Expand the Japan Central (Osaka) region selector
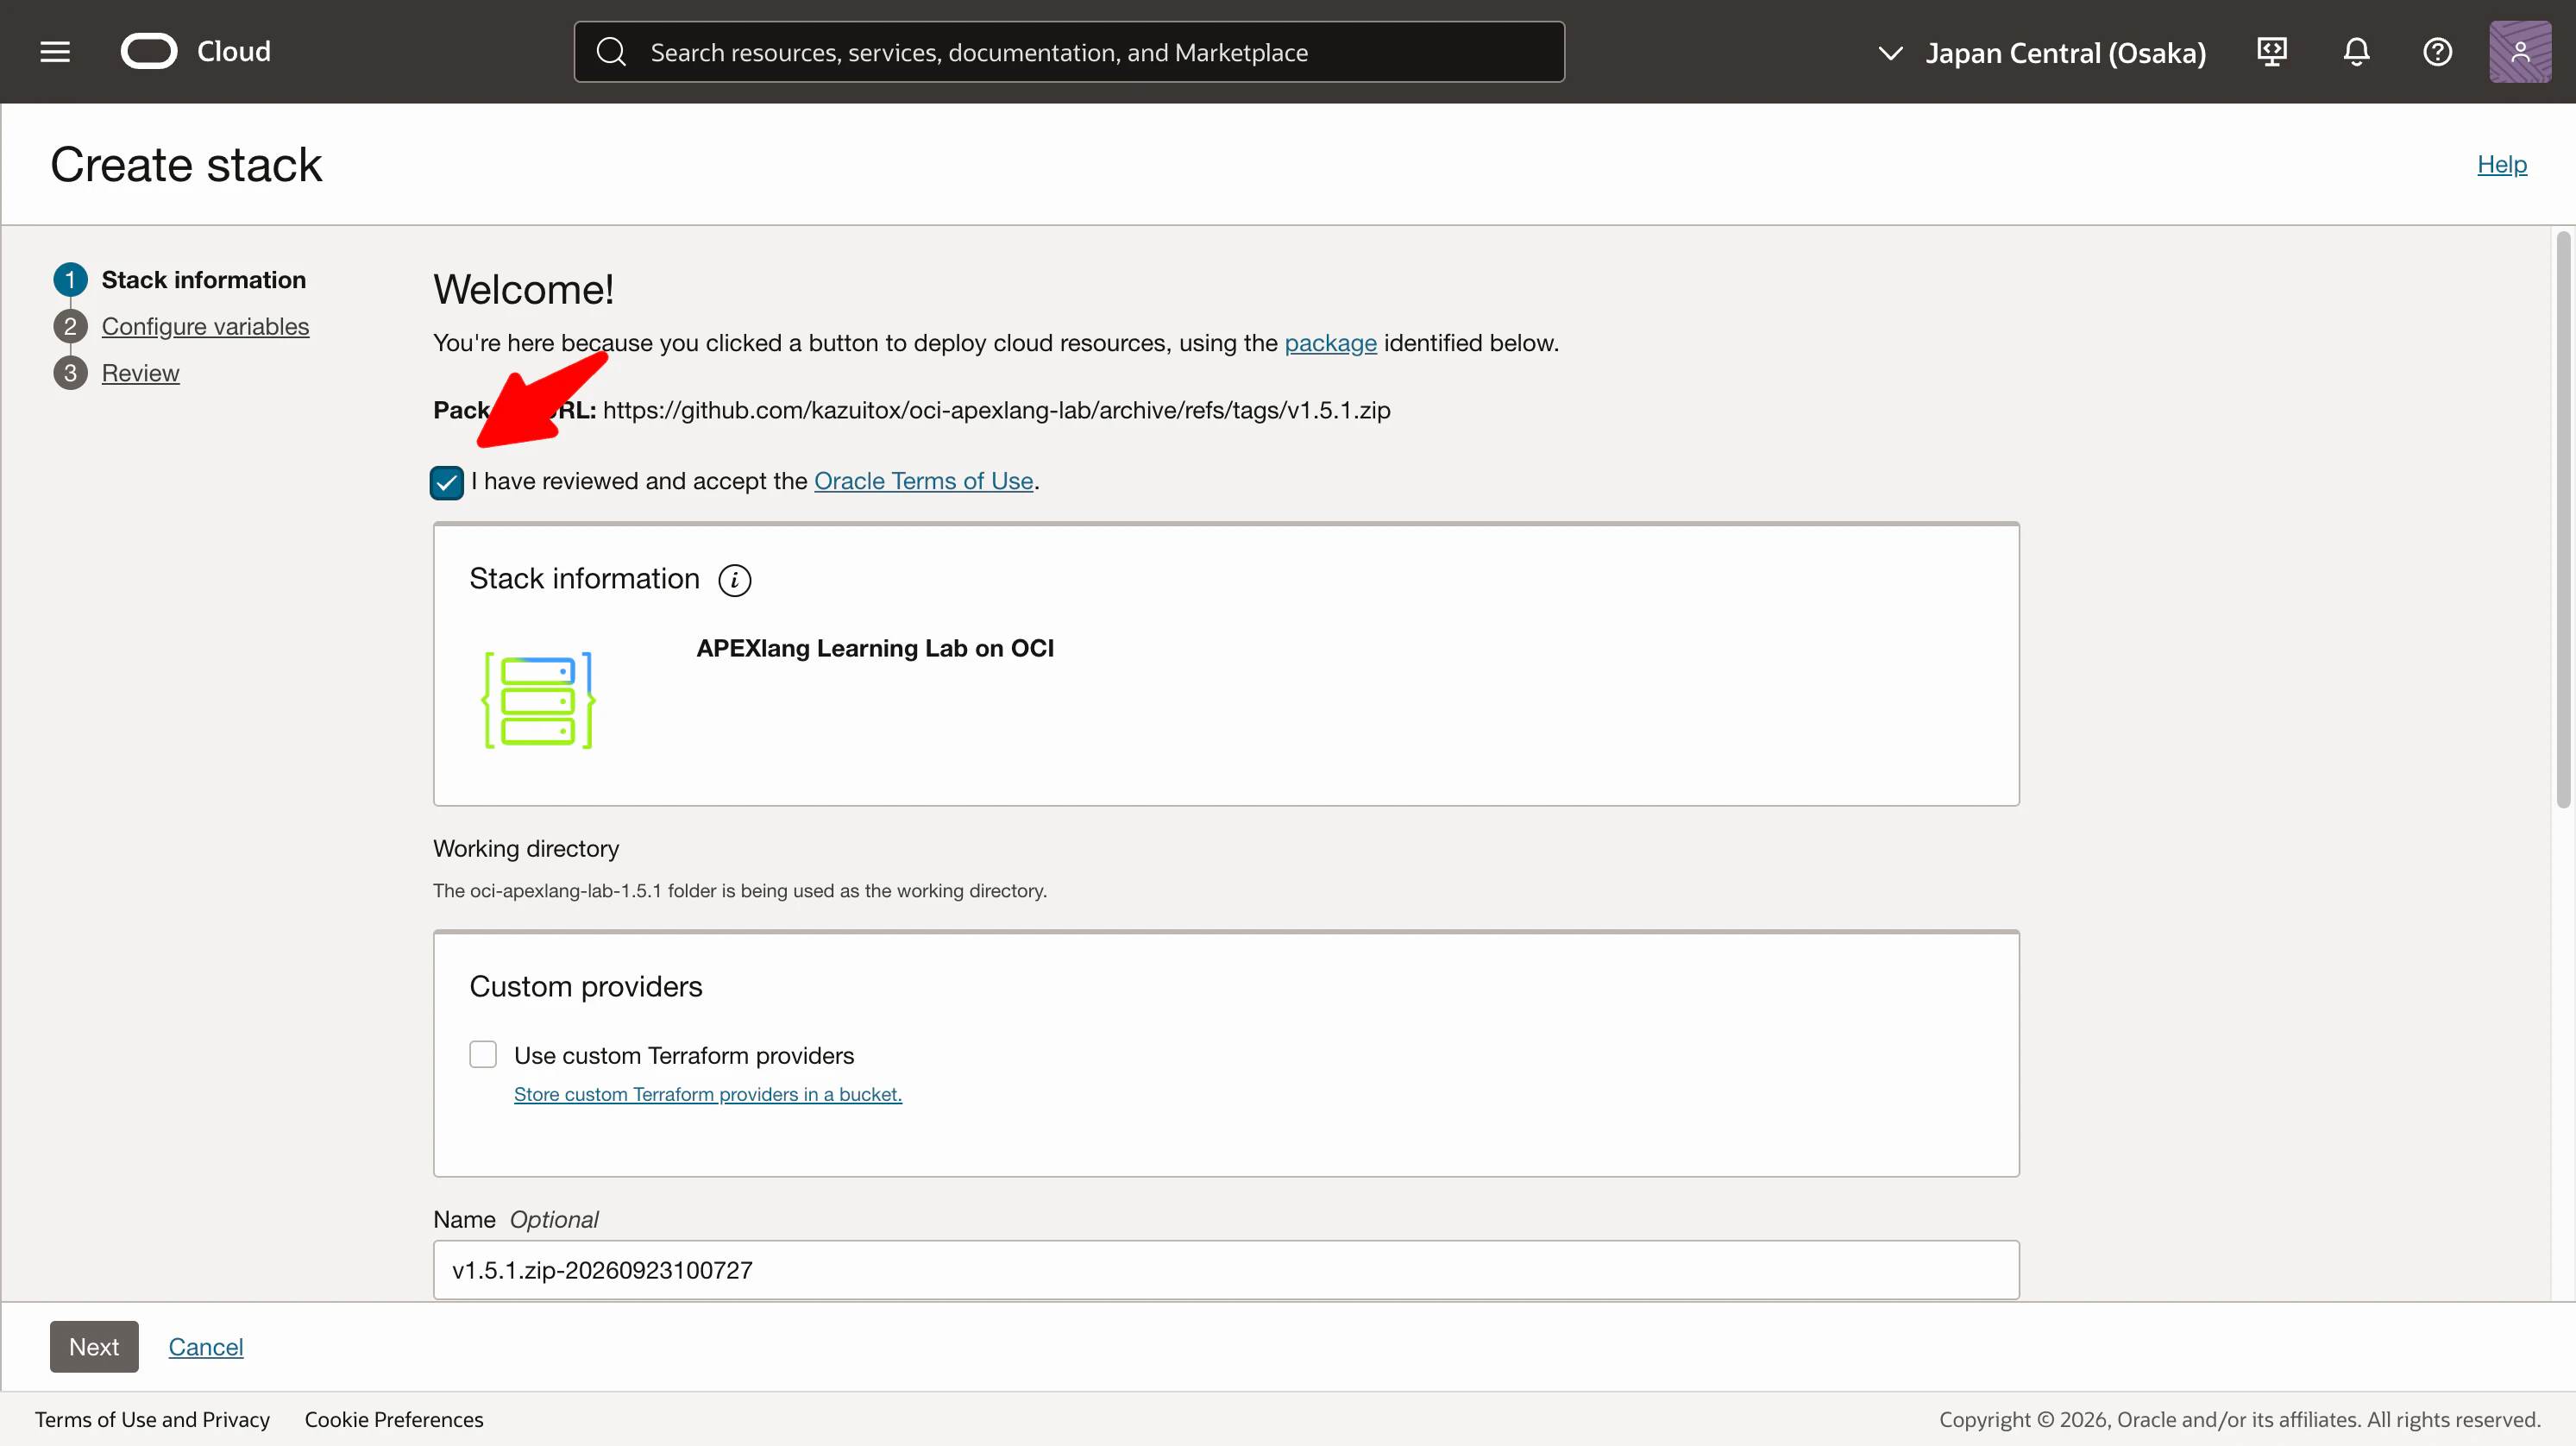 click(2041, 52)
